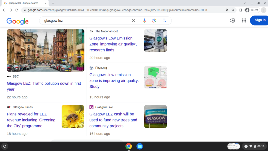Open the ChromeOS launcher circle button
The width and height of the screenshot is (268, 151).
point(5,146)
